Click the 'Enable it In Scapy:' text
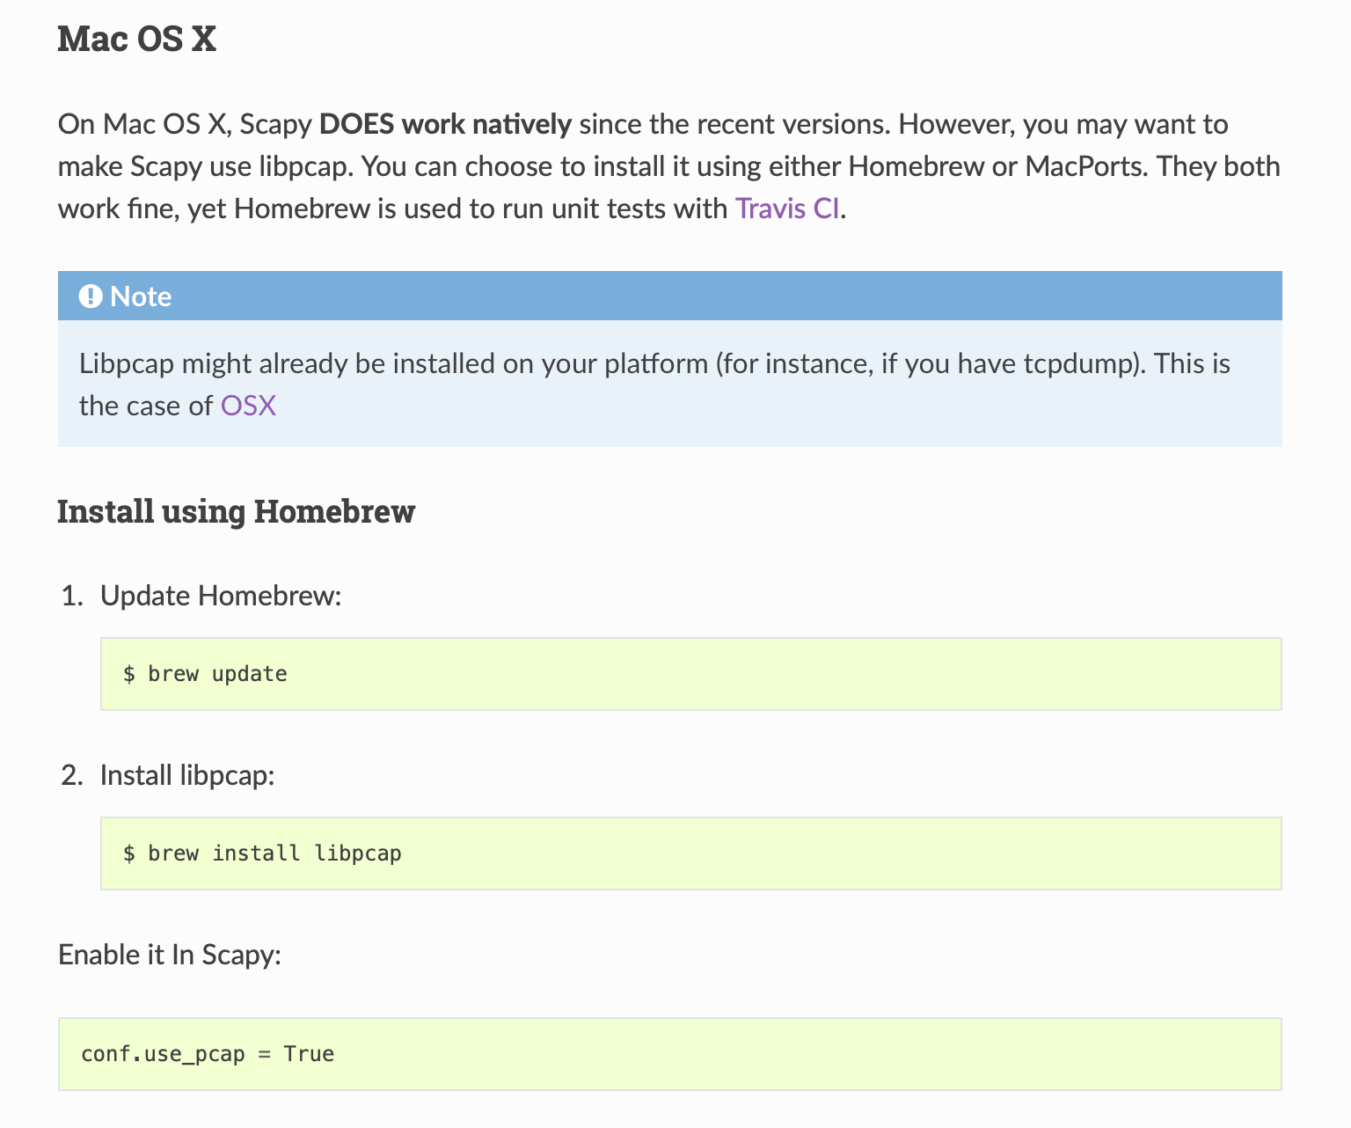The height and width of the screenshot is (1128, 1351). (x=170, y=955)
